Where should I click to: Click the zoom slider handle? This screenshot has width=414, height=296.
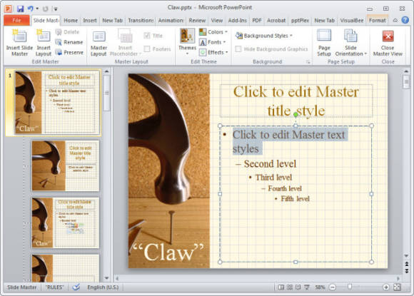(350, 287)
